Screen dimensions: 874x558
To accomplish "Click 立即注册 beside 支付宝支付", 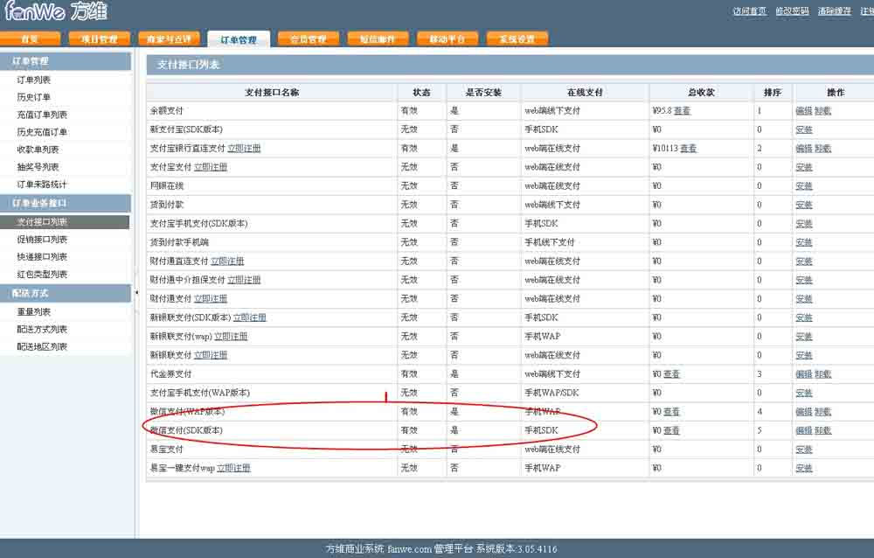I will (211, 167).
